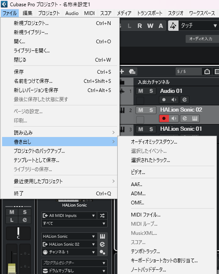Click the track visibility agent icon

[x=207, y=72]
